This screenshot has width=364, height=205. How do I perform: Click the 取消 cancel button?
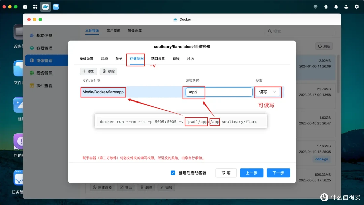226,173
